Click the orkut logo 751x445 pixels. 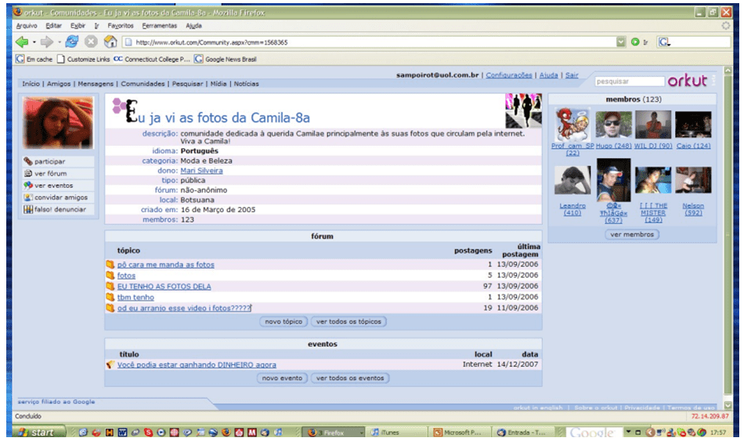point(688,81)
